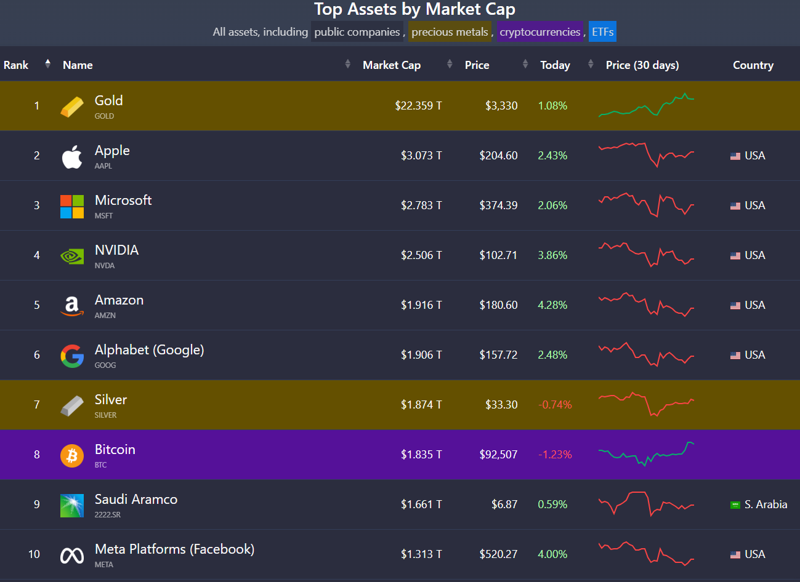The width and height of the screenshot is (800, 582).
Task: Filter by cryptocurrencies tag
Action: pyautogui.click(x=540, y=32)
